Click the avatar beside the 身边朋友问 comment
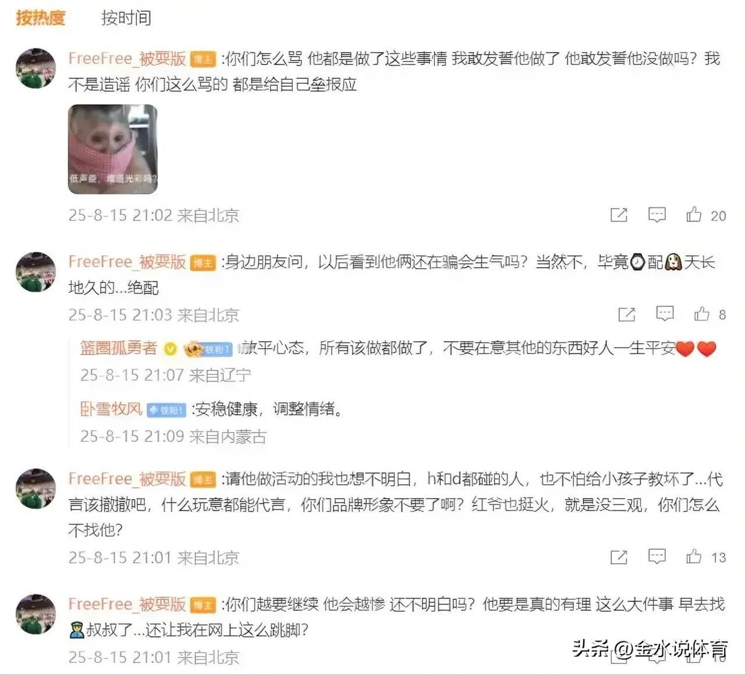This screenshot has height=675, width=745. pyautogui.click(x=36, y=271)
